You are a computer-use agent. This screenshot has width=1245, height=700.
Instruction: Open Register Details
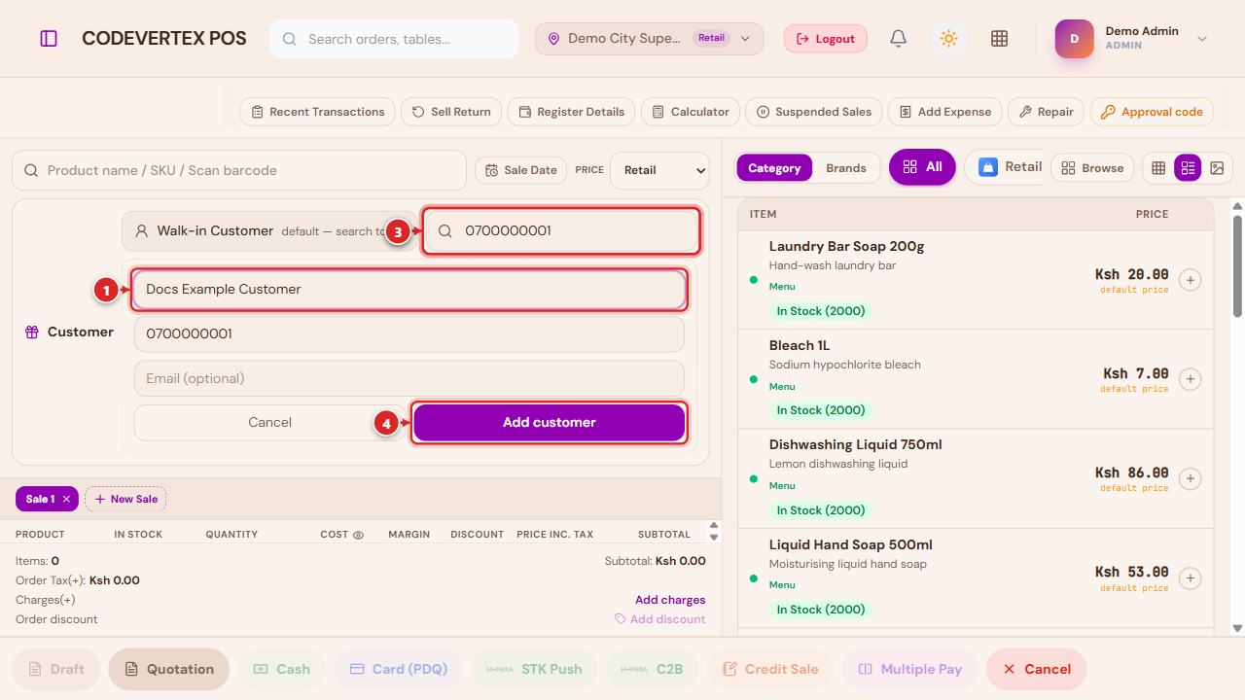pyautogui.click(x=572, y=112)
